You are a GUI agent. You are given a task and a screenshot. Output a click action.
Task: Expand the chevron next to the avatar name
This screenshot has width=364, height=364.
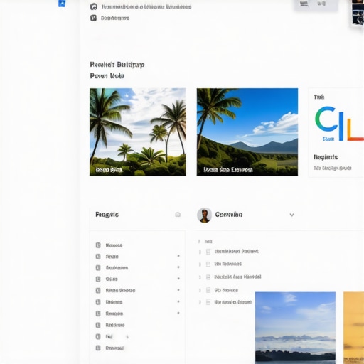click(292, 215)
